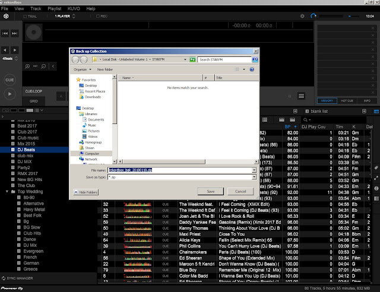Change the view icon in dialog toolbar
The image size is (380, 292).
click(236, 69)
